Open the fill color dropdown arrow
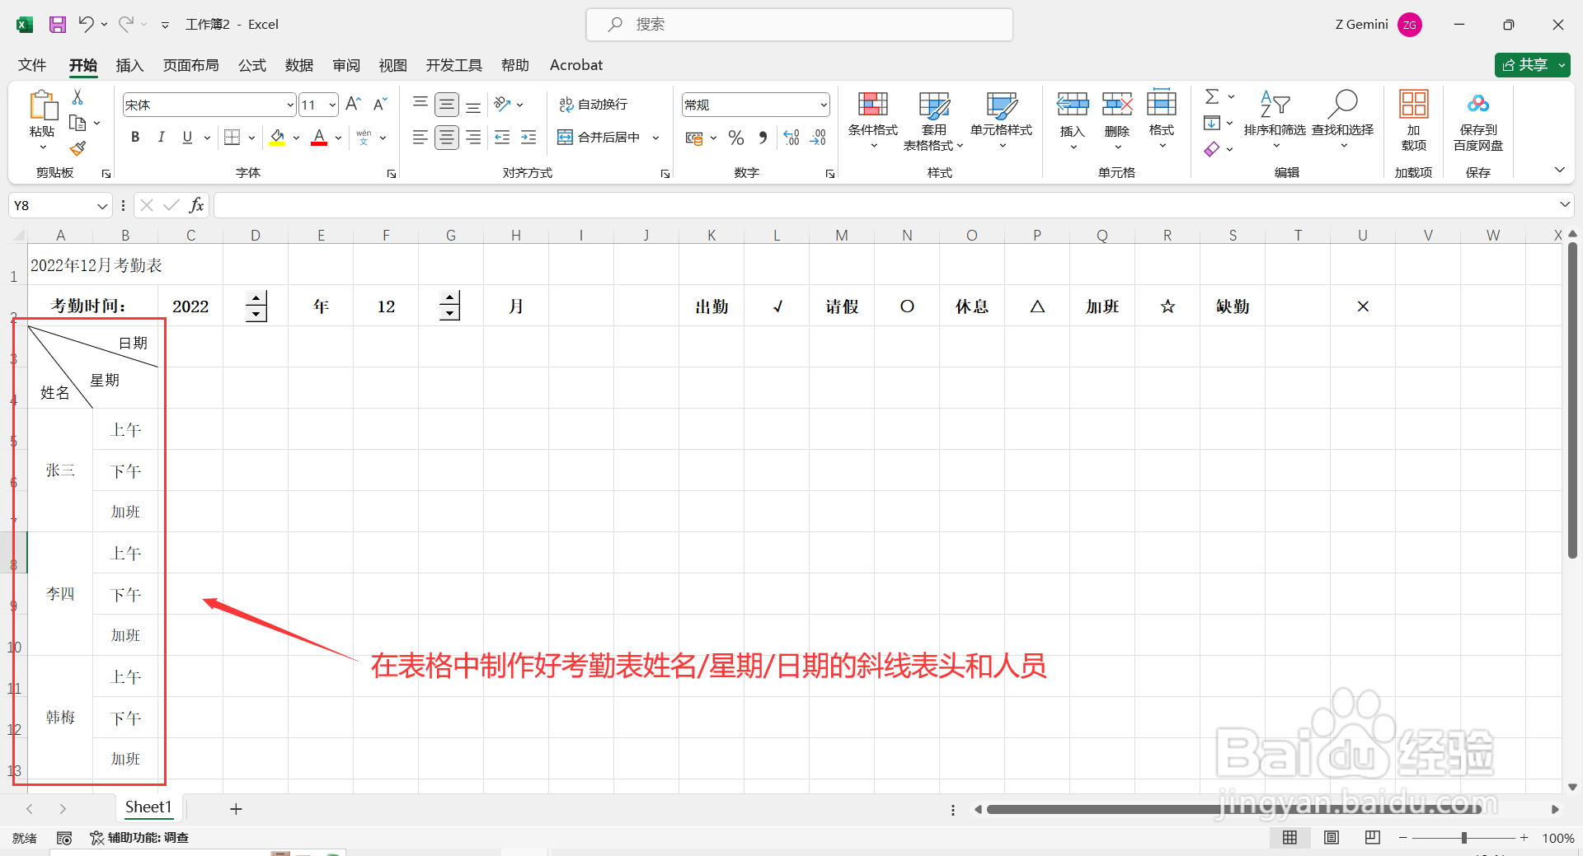The image size is (1583, 856). [x=295, y=137]
